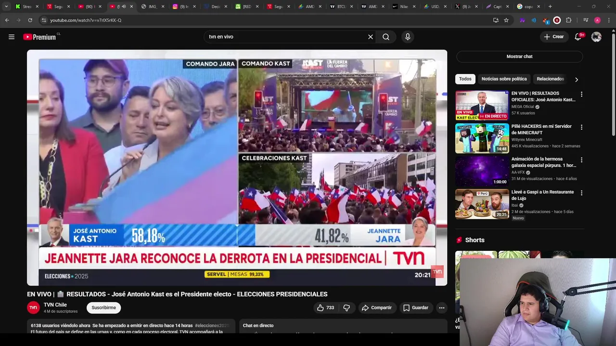
Task: Open the YouTube guide hamburger menu
Action: (x=12, y=37)
